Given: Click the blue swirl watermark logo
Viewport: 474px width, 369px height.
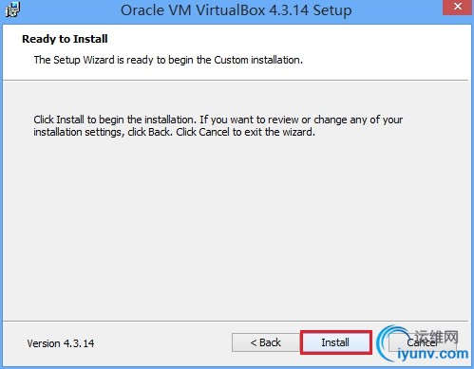Looking at the screenshot, I should (387, 343).
